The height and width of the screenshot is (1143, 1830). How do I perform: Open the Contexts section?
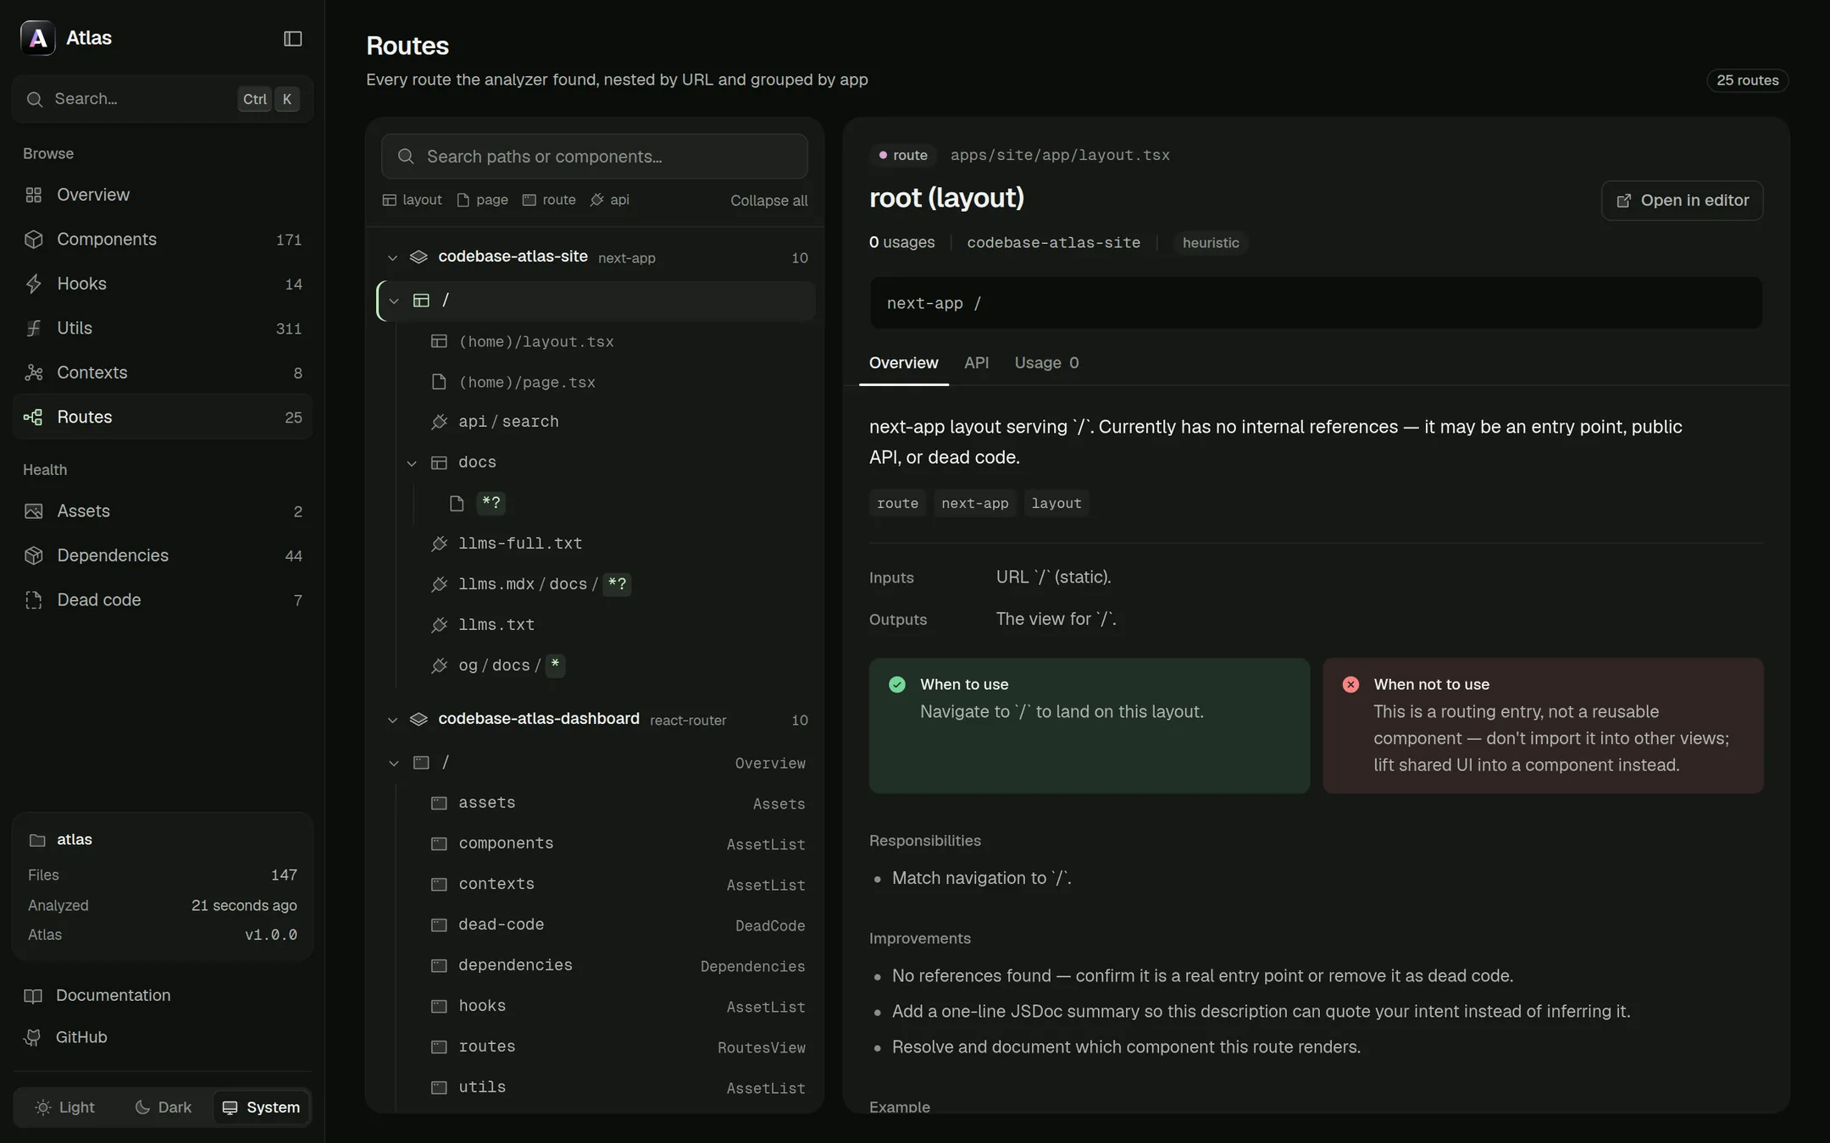[x=163, y=373]
